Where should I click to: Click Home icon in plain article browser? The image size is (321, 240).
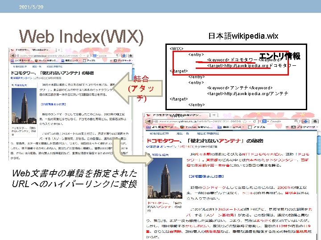coord(131,56)
